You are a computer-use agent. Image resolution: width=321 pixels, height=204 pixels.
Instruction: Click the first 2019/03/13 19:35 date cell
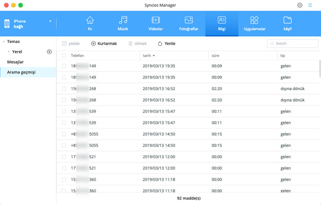pos(159,66)
